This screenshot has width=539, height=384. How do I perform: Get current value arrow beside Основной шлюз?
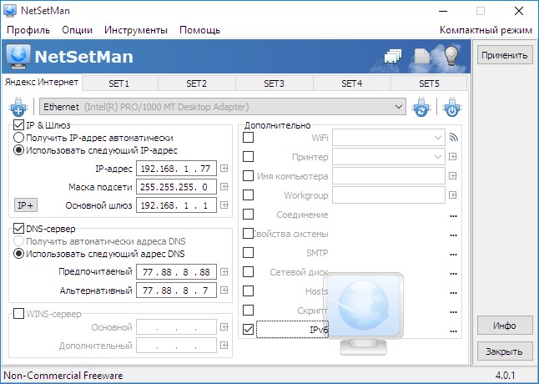click(x=224, y=205)
